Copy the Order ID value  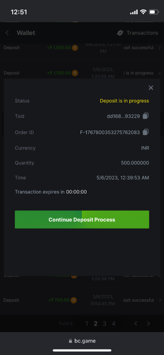tap(145, 132)
